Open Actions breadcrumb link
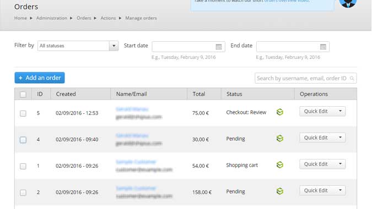Image resolution: width=372 pixels, height=209 pixels. 108,18
